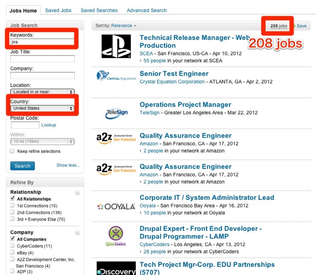Open Tech Project Mgr-Corp. EDU Partnerships job
The width and height of the screenshot is (316, 275).
pyautogui.click(x=207, y=268)
